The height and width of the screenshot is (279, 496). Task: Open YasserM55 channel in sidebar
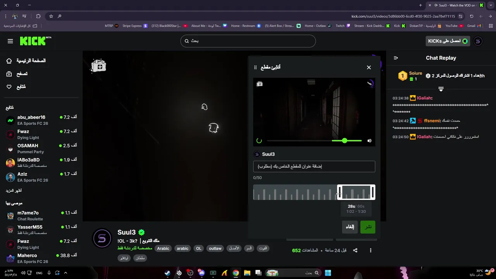click(41, 230)
